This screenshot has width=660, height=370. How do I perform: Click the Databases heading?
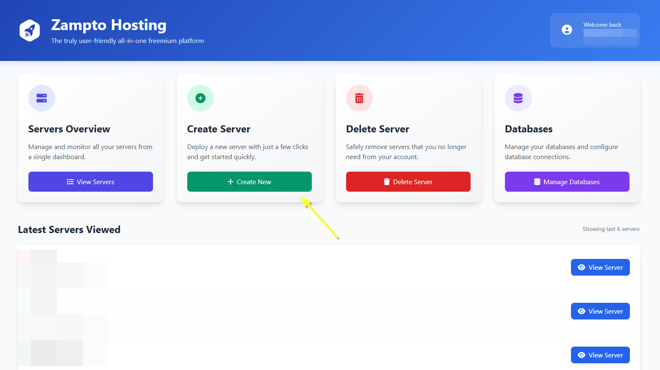click(x=529, y=129)
